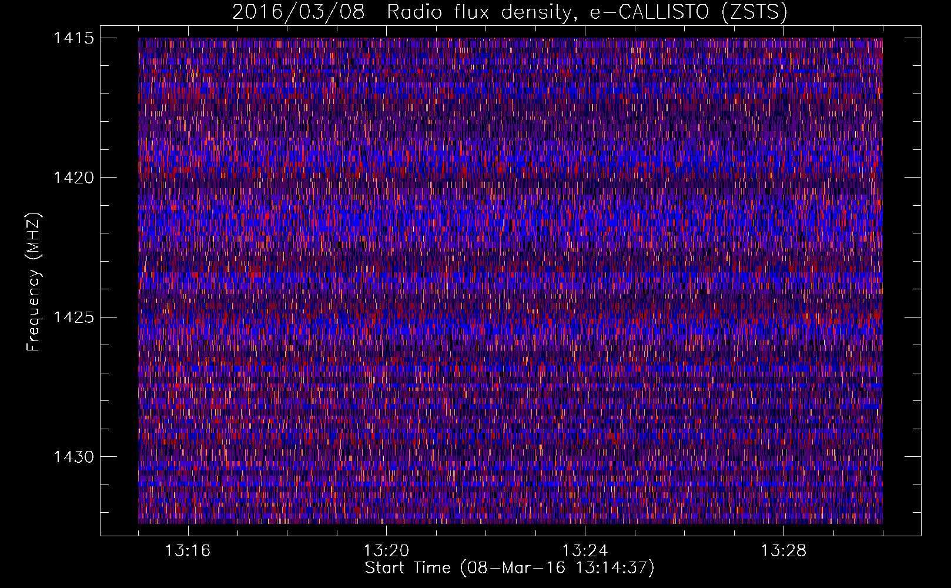This screenshot has height=588, width=951.
Task: Select the 1415 frequency tick label
Action: click(x=74, y=38)
